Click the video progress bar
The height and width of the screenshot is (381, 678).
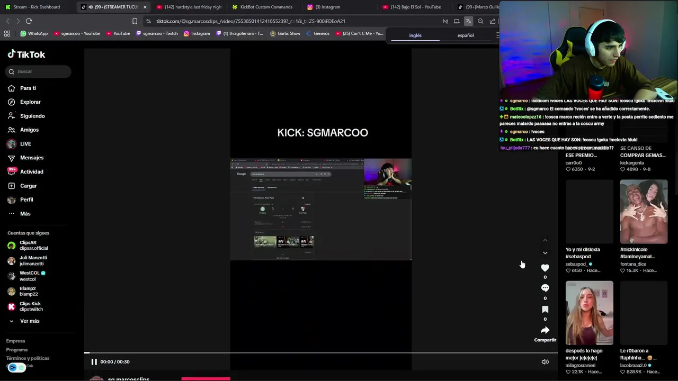coord(320,352)
